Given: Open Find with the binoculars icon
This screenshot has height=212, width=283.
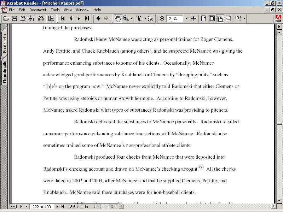Looking at the screenshot, I should 41,18.
